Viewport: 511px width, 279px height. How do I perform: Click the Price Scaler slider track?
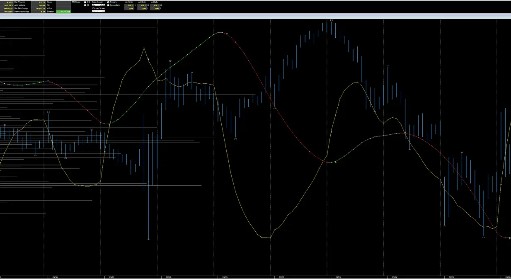99,5
